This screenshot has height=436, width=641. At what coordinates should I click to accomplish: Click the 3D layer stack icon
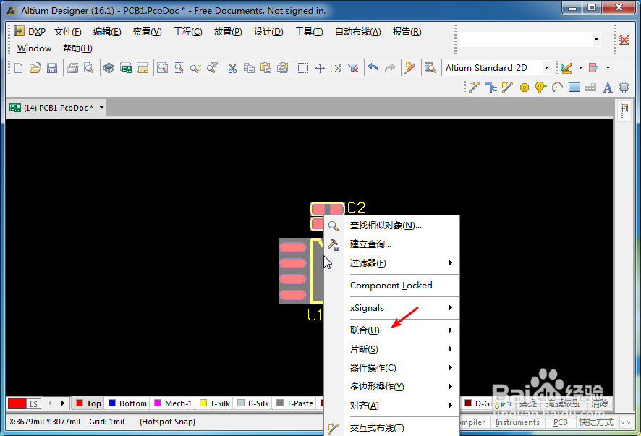[x=109, y=68]
